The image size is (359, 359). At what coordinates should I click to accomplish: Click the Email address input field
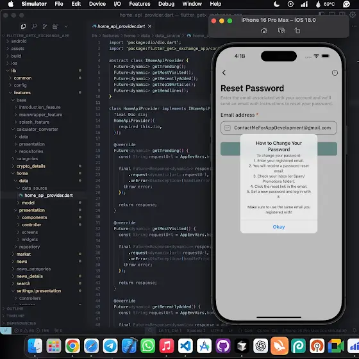pyautogui.click(x=279, y=128)
